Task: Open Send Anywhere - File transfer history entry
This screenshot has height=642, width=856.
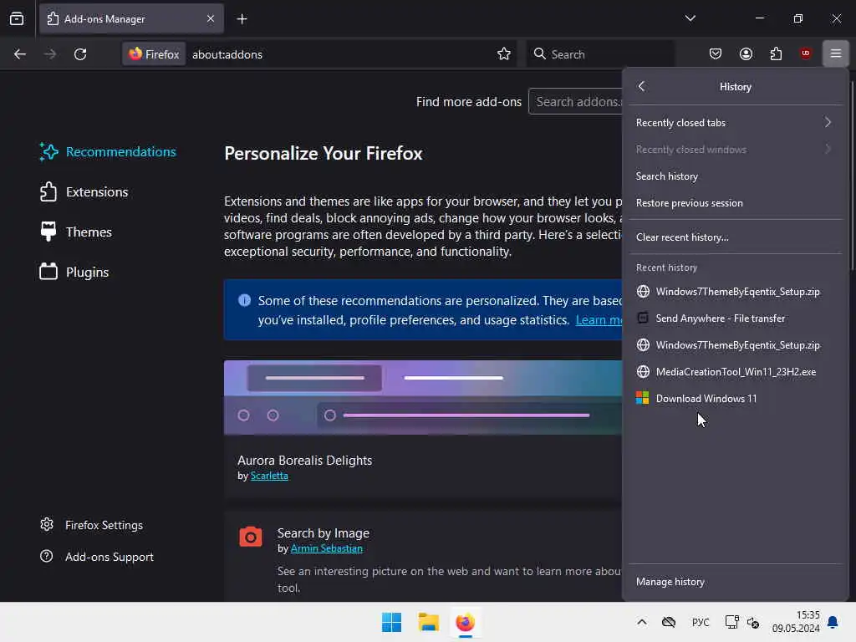Action: (x=735, y=318)
